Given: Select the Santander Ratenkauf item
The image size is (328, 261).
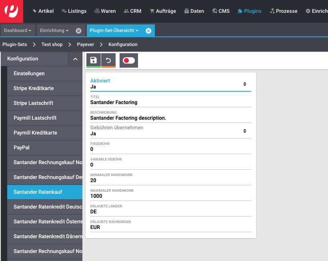Looking at the screenshot, I should [x=45, y=192].
